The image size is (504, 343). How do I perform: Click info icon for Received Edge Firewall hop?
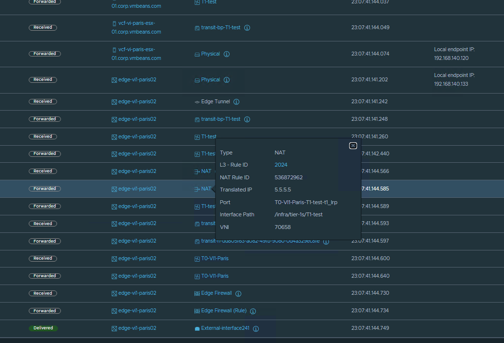coord(238,293)
